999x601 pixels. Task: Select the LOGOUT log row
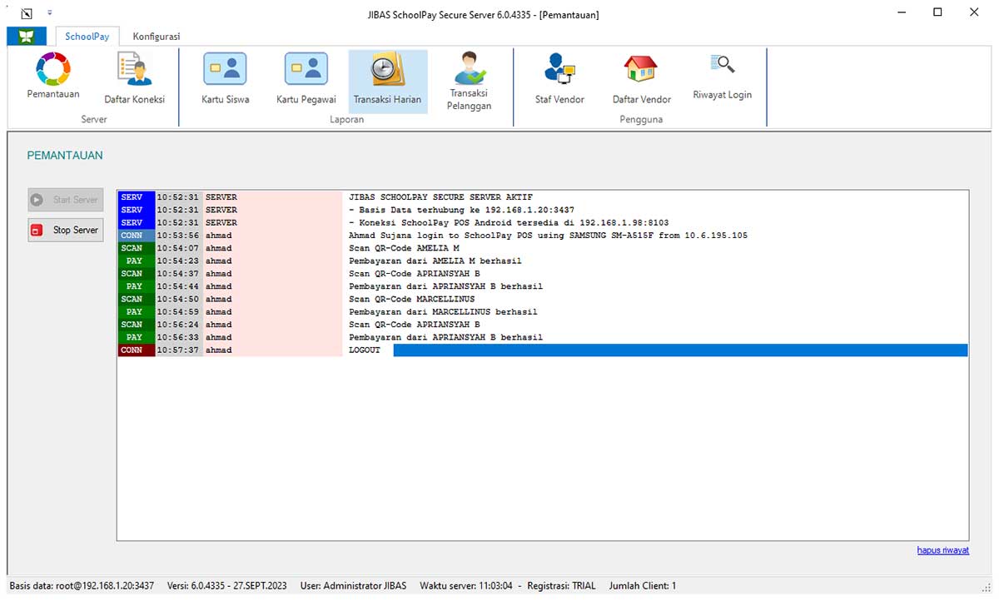[x=542, y=350]
